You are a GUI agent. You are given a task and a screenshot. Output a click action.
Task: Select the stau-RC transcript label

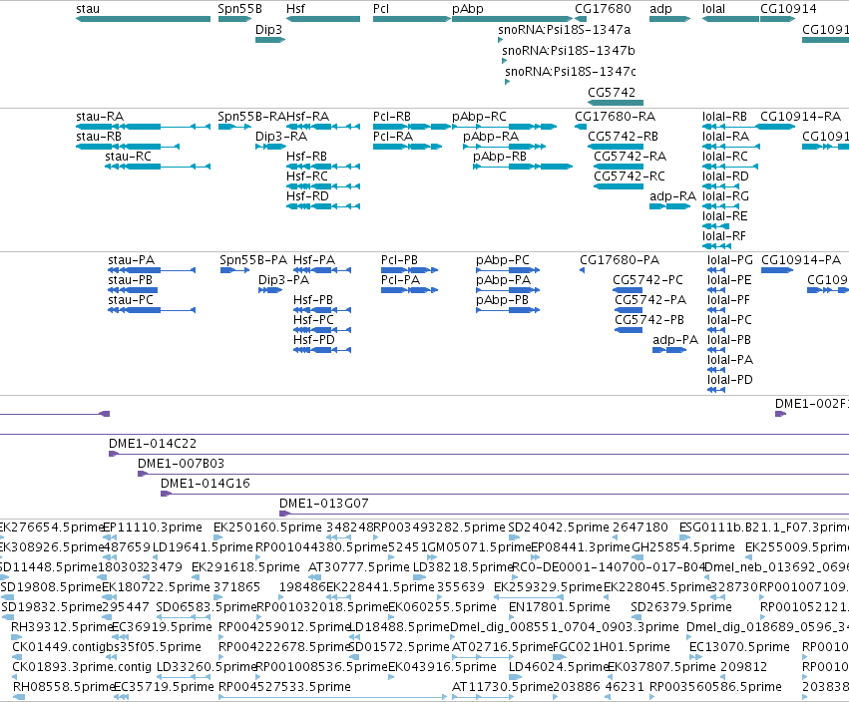[128, 157]
